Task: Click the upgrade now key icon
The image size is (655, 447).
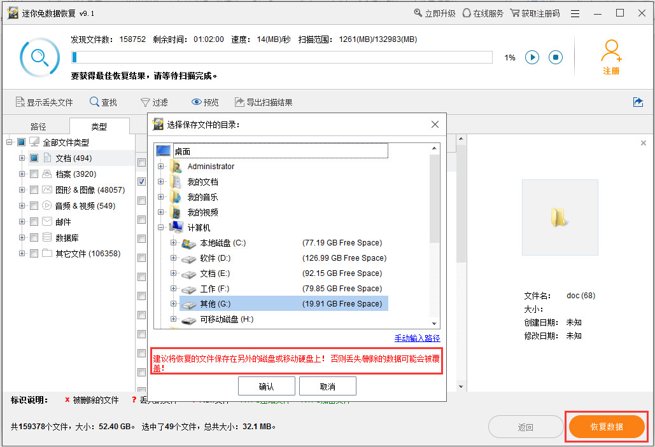Action: pos(418,13)
